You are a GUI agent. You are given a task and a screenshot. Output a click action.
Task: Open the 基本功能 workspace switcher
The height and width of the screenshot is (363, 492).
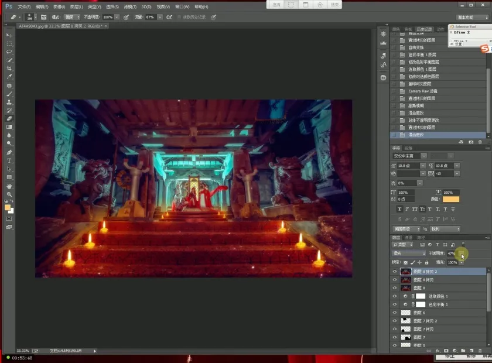coord(473,18)
